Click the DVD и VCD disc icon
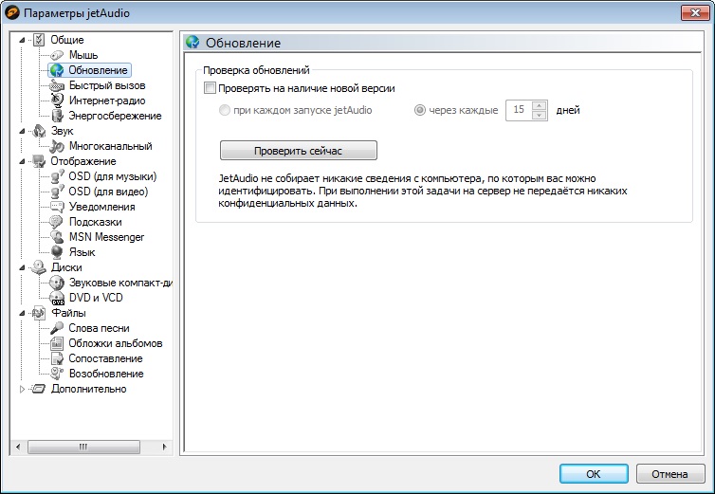This screenshot has width=715, height=494. pos(57,298)
